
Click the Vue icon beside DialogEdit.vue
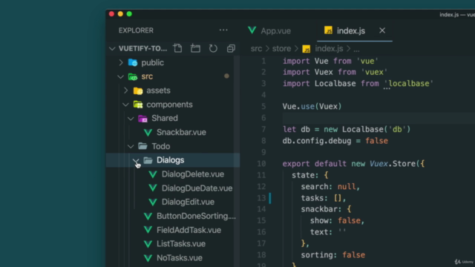[x=153, y=202]
